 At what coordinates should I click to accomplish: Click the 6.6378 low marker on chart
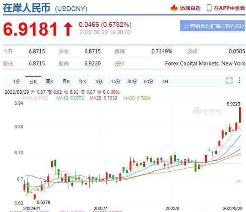coord(44,202)
